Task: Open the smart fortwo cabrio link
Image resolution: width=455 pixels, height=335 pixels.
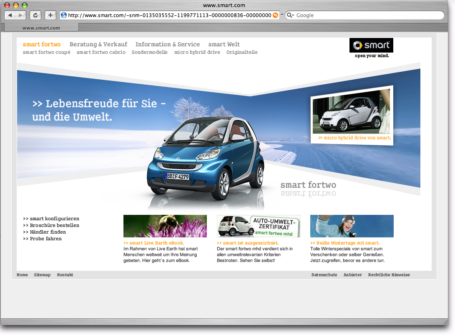Action: (101, 53)
